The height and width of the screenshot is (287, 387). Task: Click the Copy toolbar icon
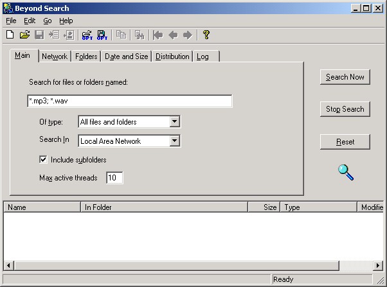click(121, 35)
